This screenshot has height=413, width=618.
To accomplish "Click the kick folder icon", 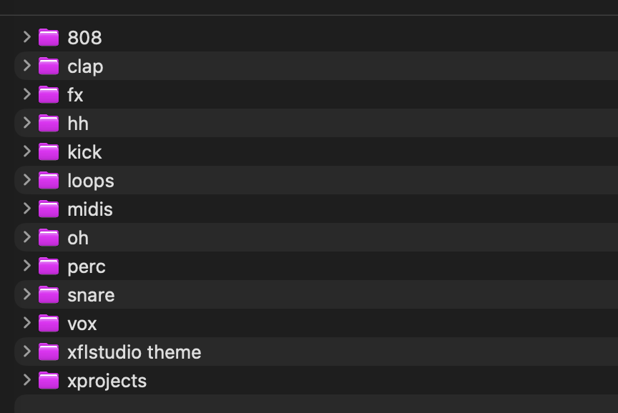I will 49,152.
